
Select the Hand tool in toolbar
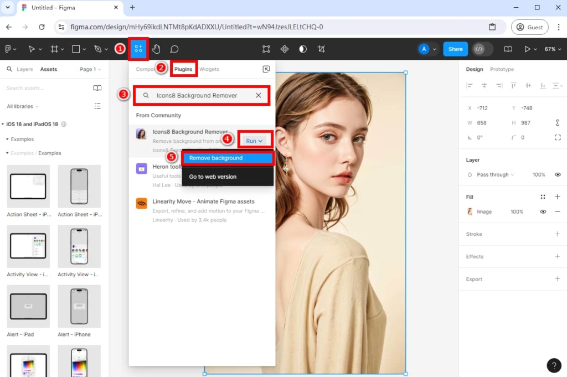point(156,49)
